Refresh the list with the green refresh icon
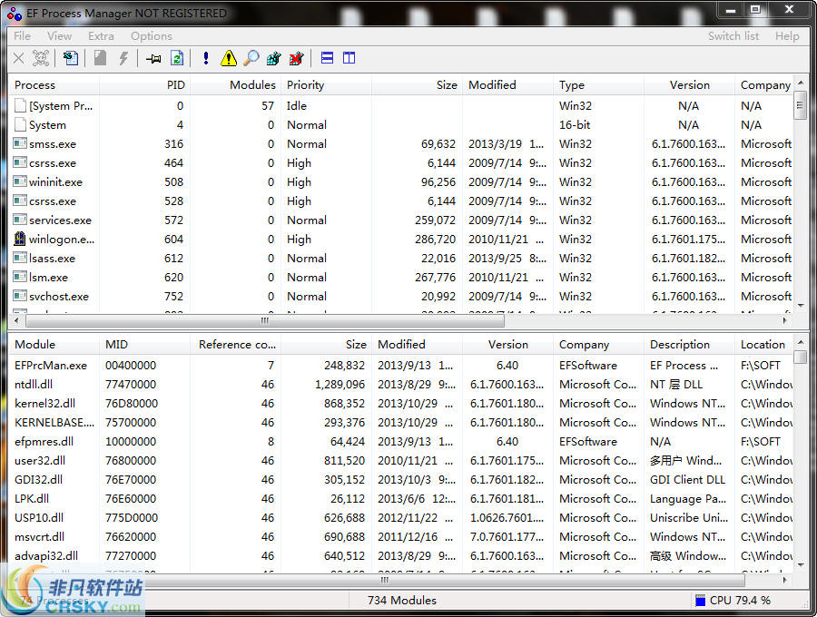Screen dimensions: 817x617 tap(178, 58)
